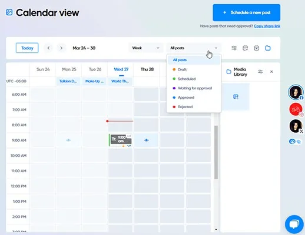
Task: Open the Media Library filter sliders icon
Action: pyautogui.click(x=260, y=72)
